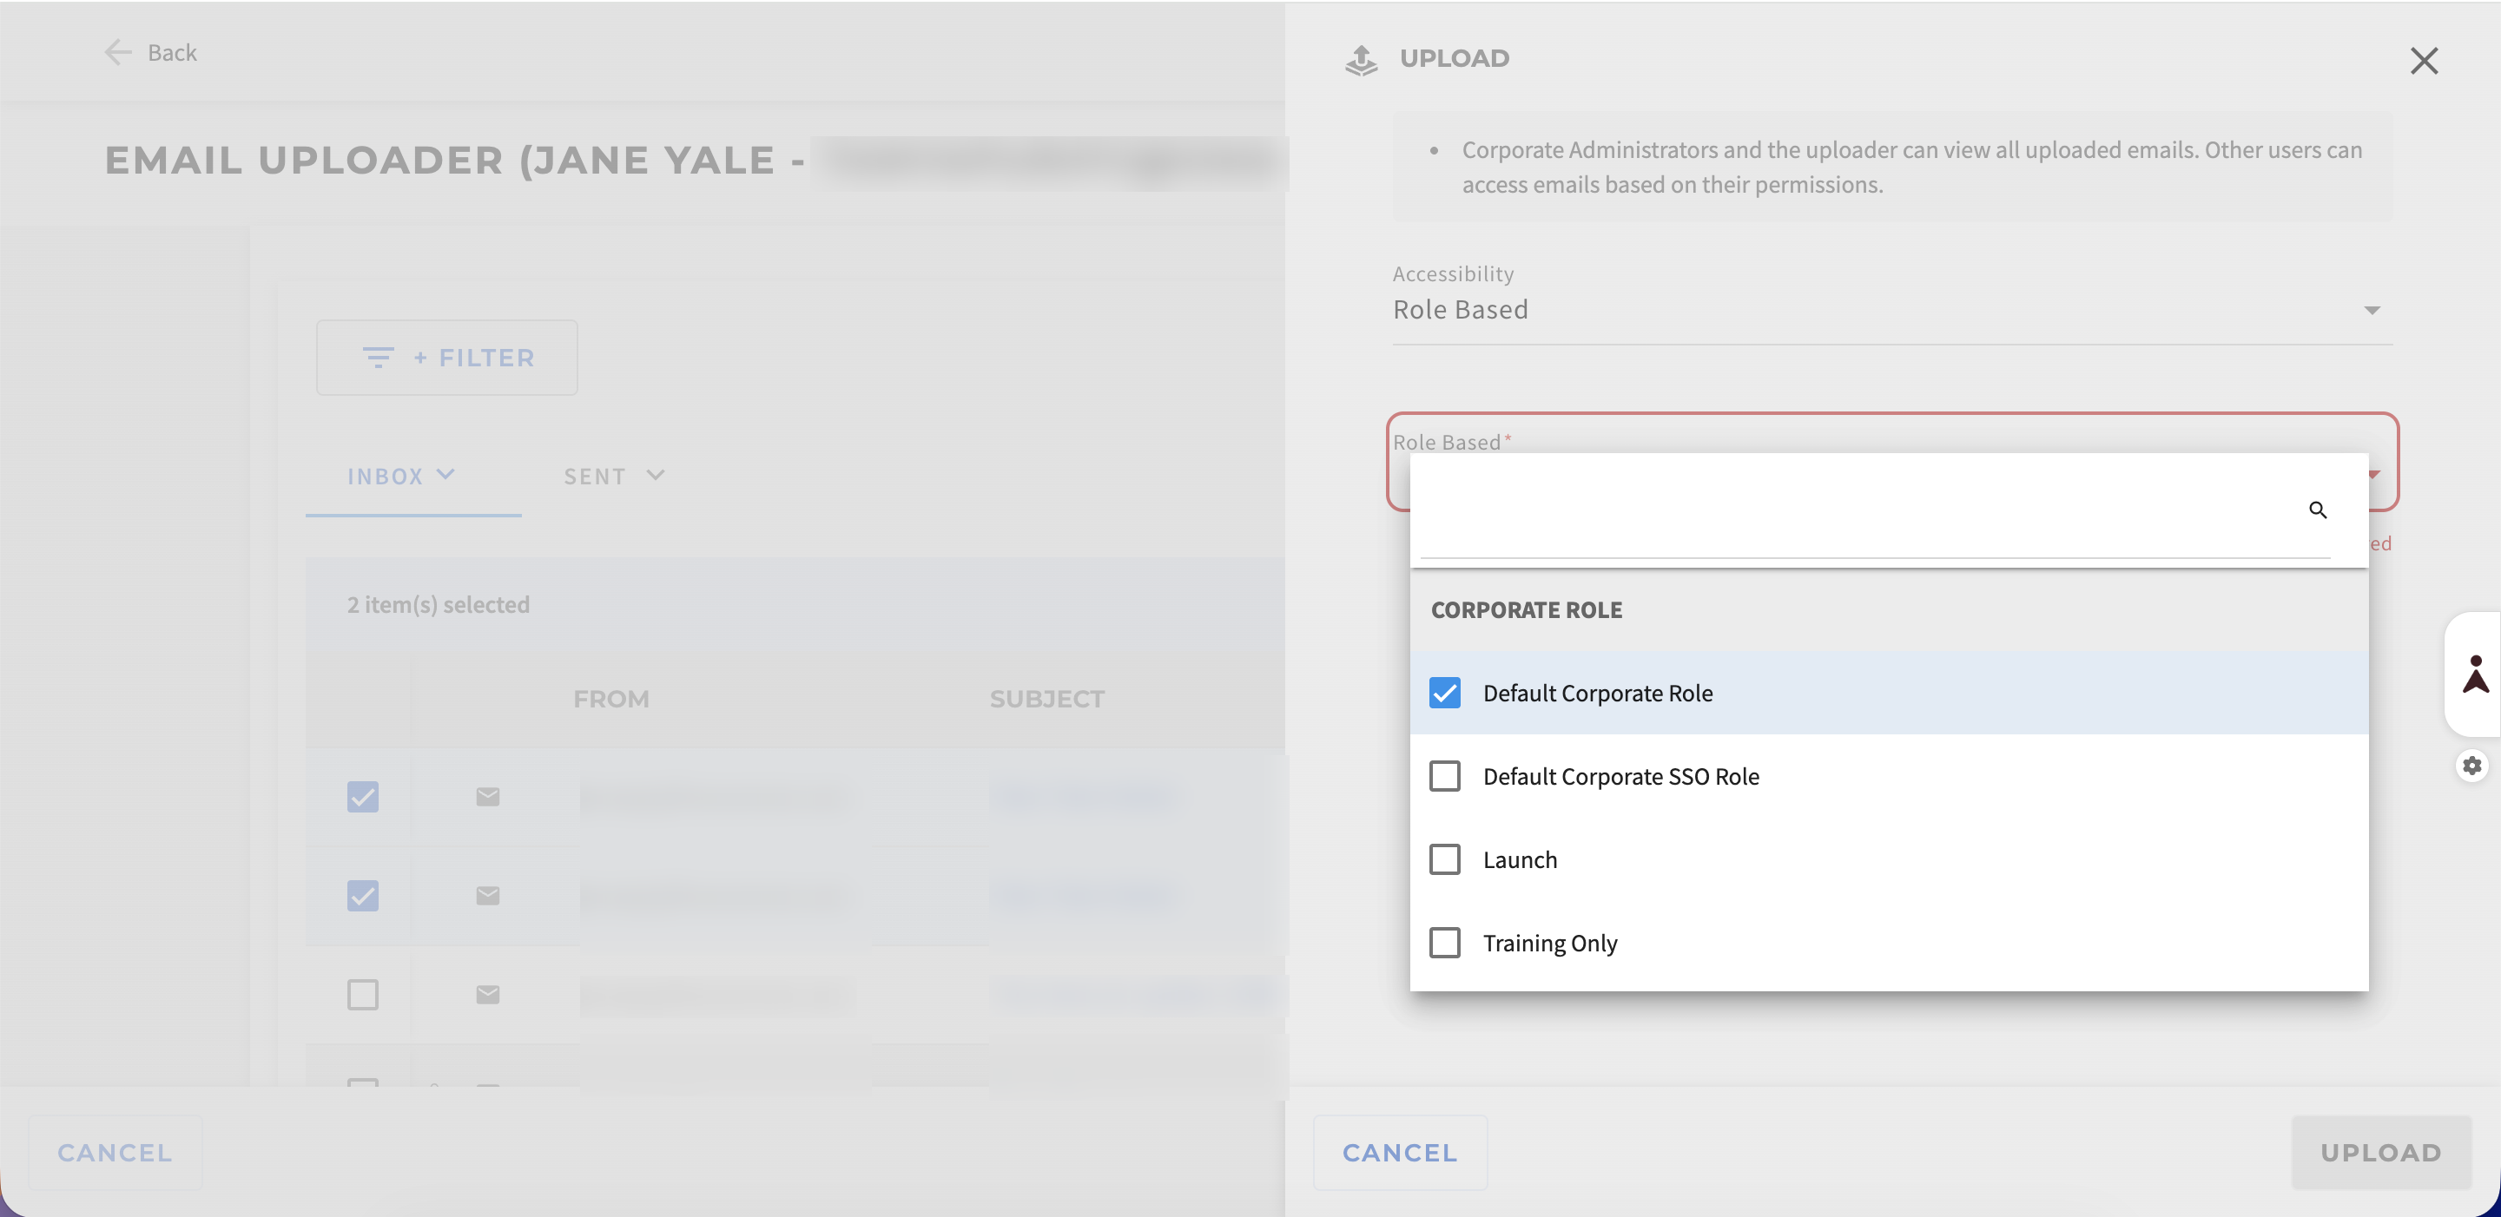Click the Default Corporate Role label

point(1597,693)
